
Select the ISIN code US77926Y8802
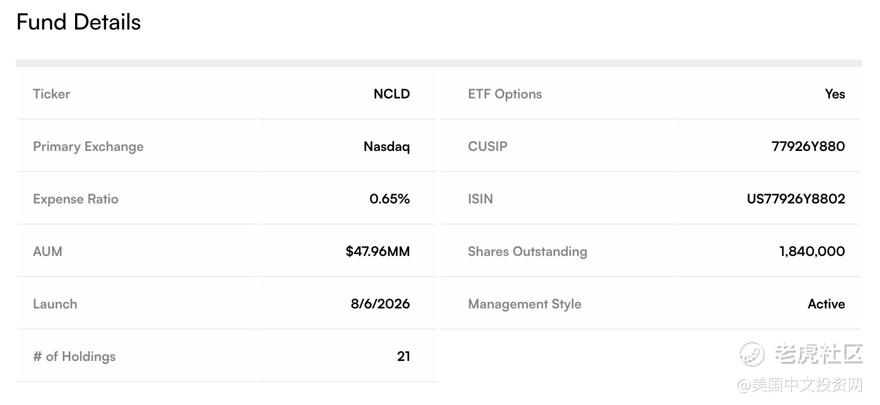(796, 199)
